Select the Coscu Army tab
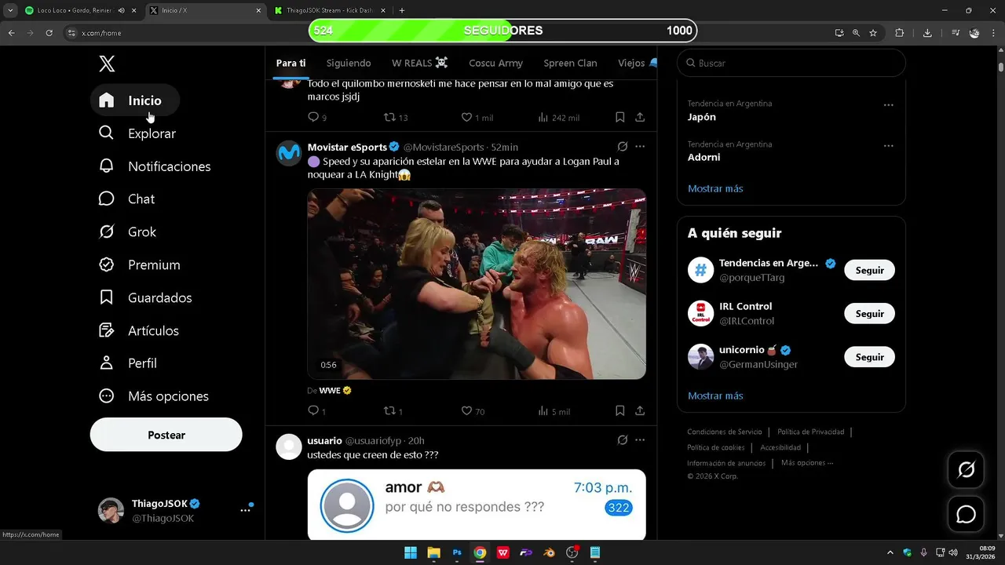Viewport: 1005px width, 565px height. 495,63
